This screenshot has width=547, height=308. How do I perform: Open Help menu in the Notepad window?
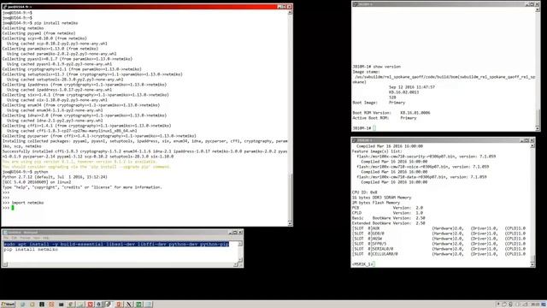pyautogui.click(x=46, y=238)
